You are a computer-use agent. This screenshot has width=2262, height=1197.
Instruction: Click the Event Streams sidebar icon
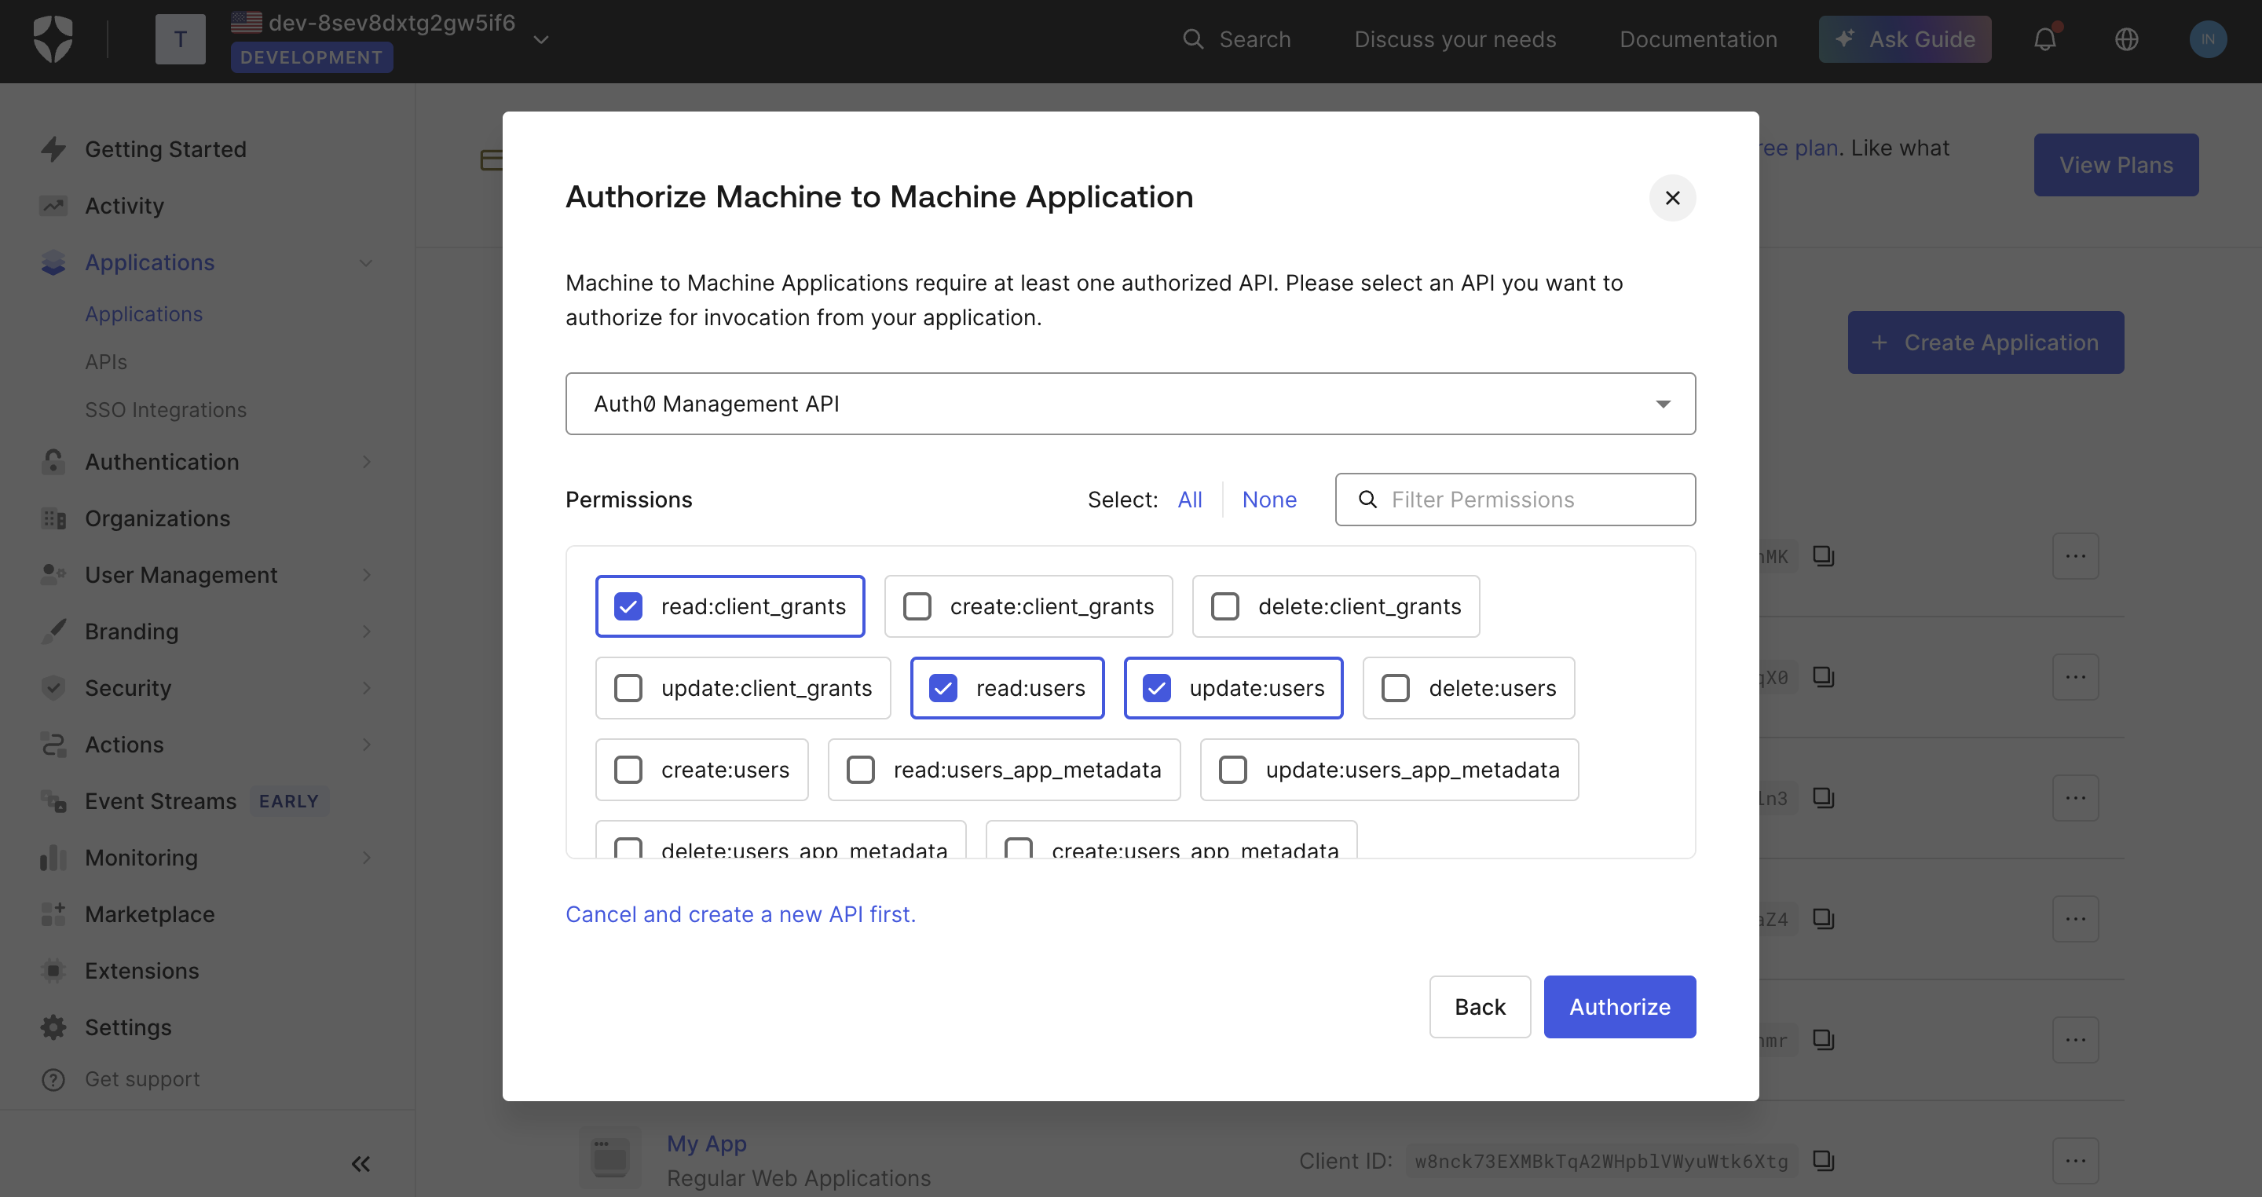(x=53, y=801)
